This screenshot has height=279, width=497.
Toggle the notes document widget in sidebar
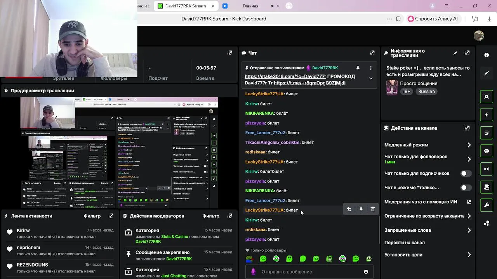point(487,133)
